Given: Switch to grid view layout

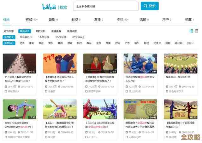Looking at the screenshot, I should coord(191,31).
